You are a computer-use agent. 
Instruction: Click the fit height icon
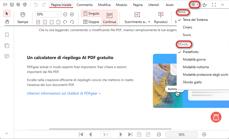click(58, 22)
